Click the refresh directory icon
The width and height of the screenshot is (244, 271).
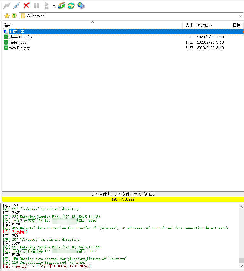click(x=71, y=5)
